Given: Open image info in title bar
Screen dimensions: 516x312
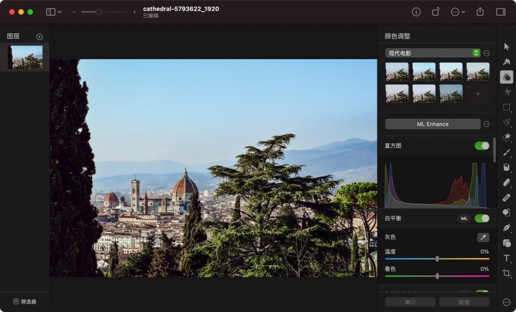Looking at the screenshot, I should pyautogui.click(x=416, y=12).
